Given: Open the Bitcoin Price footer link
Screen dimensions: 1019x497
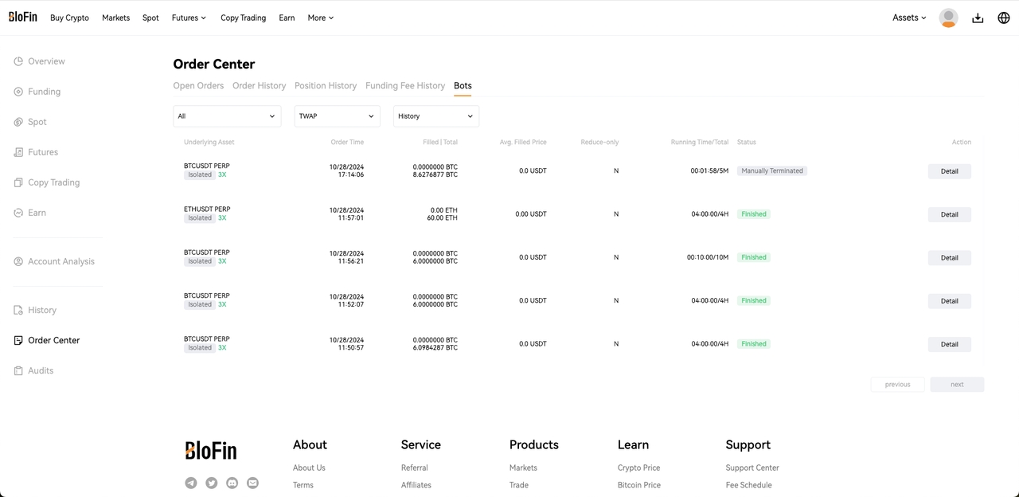Looking at the screenshot, I should pos(639,485).
